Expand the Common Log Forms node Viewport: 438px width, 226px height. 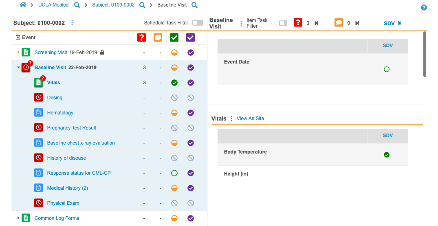tap(18, 218)
